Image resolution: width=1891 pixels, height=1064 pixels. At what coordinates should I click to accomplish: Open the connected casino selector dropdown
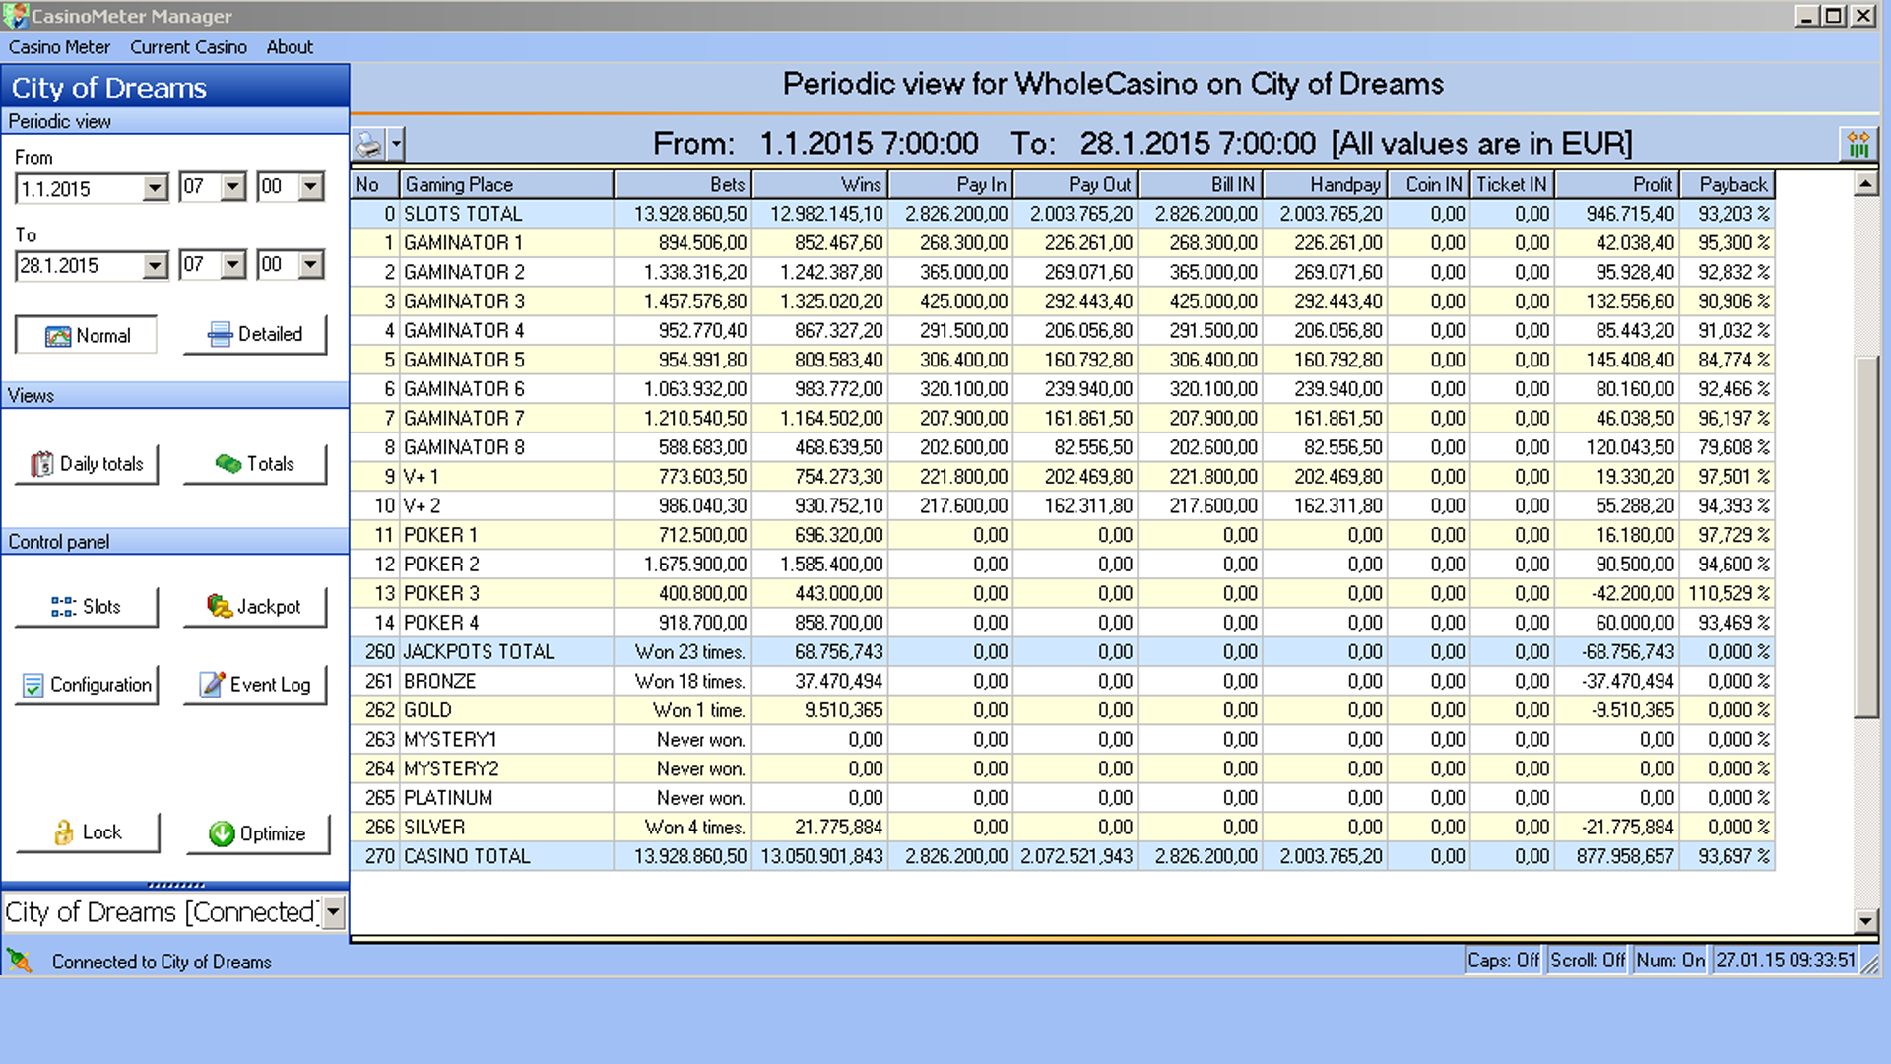(x=334, y=912)
